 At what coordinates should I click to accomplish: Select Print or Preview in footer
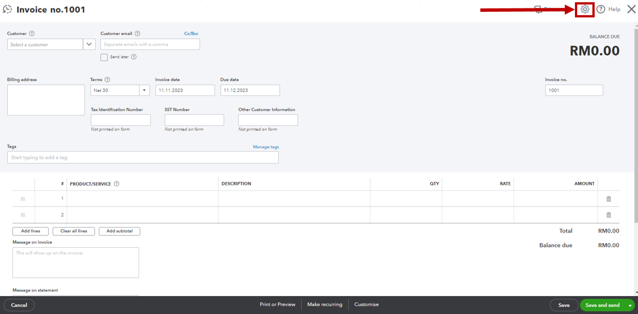(277, 304)
